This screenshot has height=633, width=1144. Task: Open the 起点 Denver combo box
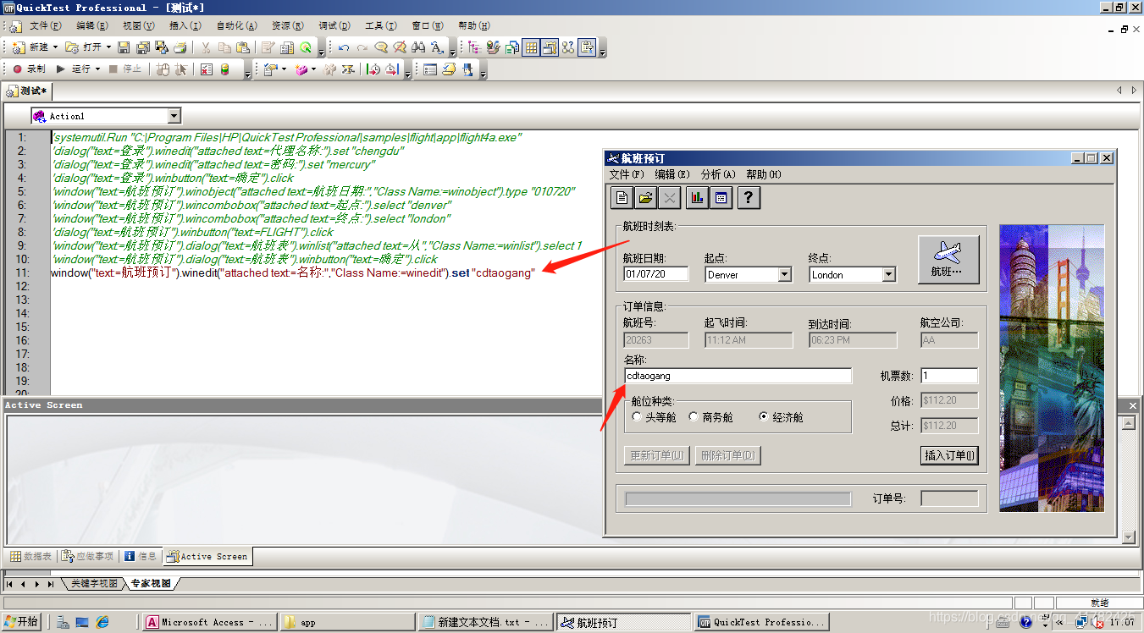(x=784, y=274)
